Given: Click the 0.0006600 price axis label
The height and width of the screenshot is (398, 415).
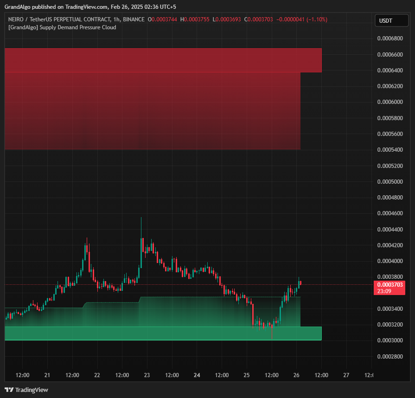Looking at the screenshot, I should (390, 55).
